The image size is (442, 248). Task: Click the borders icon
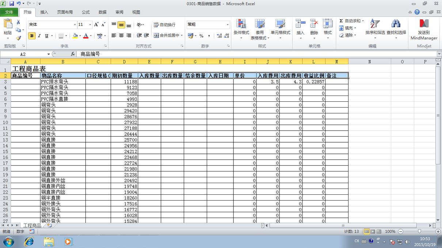click(x=61, y=36)
